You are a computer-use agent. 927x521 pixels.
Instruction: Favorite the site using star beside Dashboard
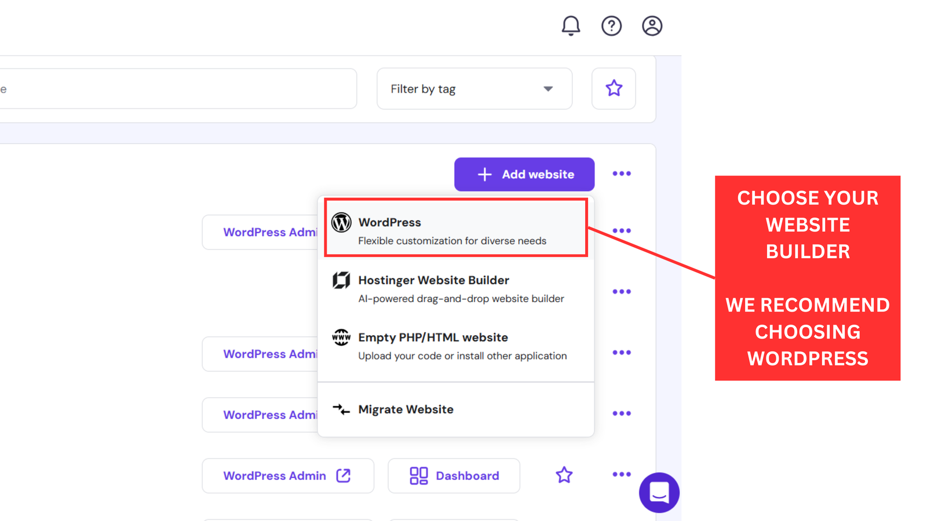coord(564,475)
